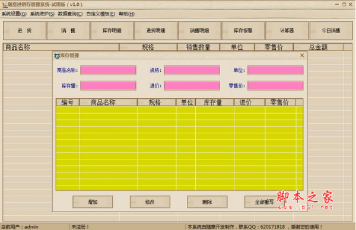Close the 库存管理 dialog
356x230 pixels.
tap(302, 55)
